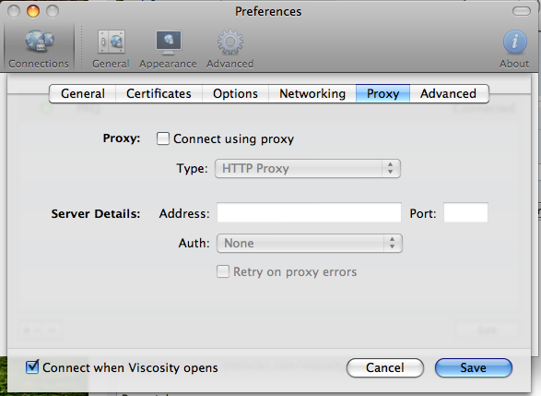
Task: Select the connection General tab
Action: 83,93
